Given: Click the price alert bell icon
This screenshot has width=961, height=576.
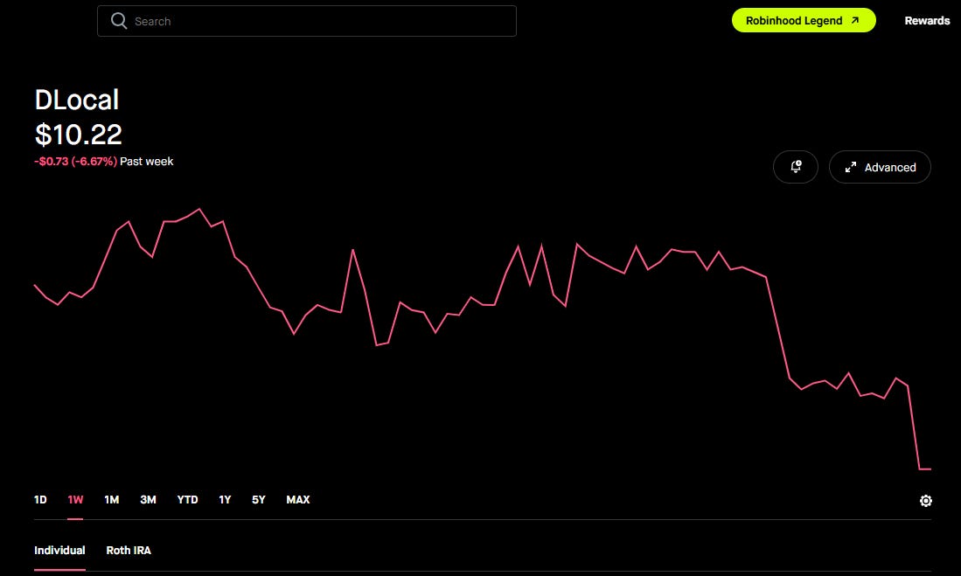Looking at the screenshot, I should tap(796, 167).
